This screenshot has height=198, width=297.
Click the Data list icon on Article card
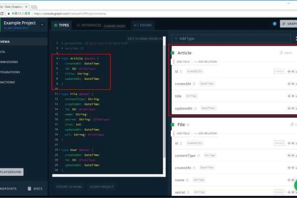(x=281, y=52)
